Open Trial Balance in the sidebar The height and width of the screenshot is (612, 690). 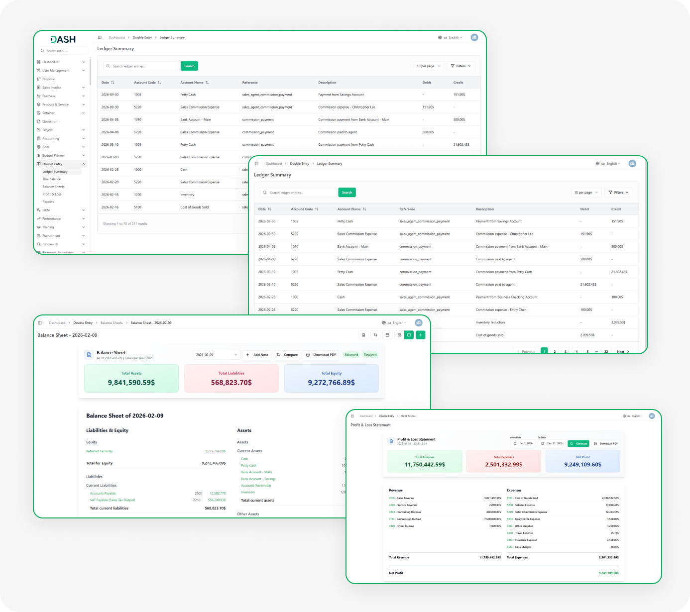tap(52, 179)
